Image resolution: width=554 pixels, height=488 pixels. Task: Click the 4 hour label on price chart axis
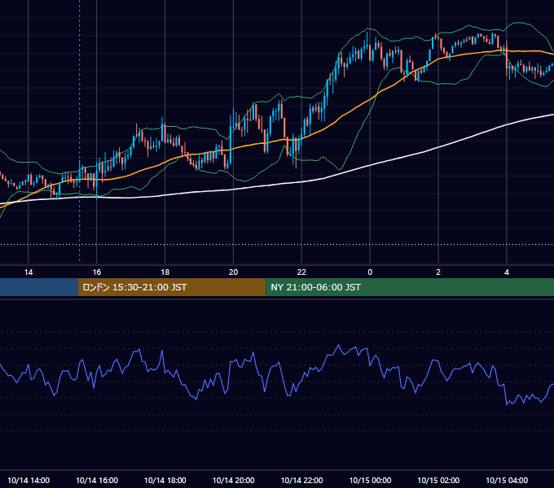click(507, 272)
